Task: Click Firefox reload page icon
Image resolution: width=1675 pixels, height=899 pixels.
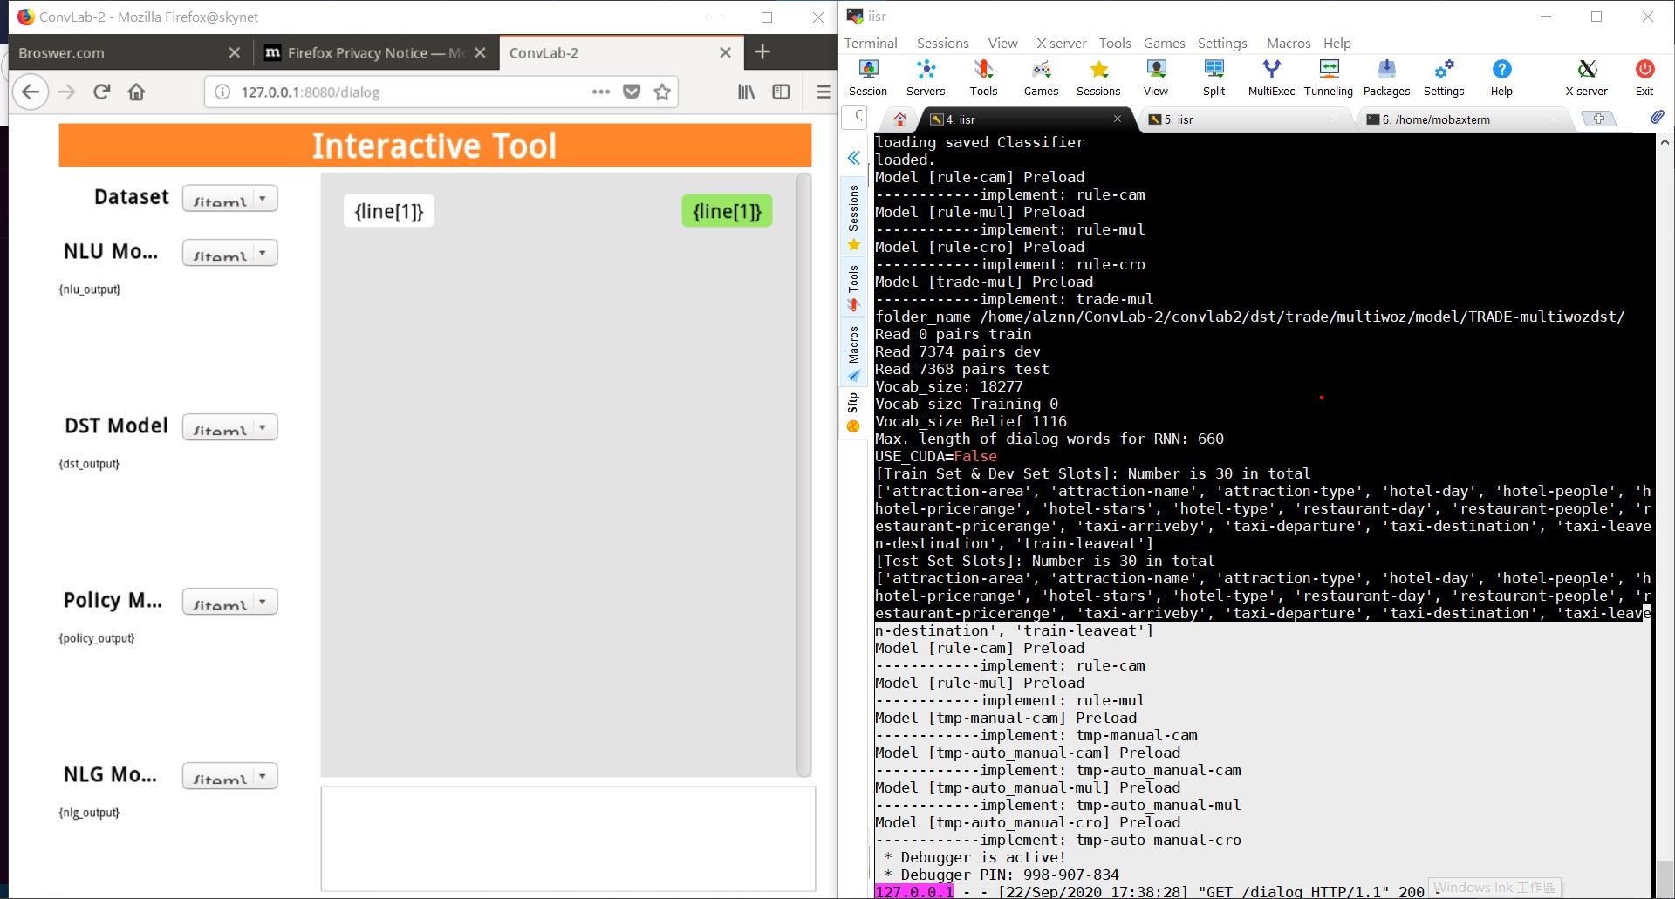Action: click(102, 92)
